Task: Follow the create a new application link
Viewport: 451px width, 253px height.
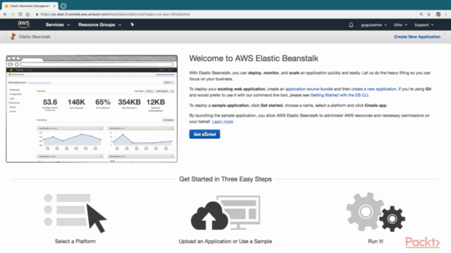Action: 373,89
